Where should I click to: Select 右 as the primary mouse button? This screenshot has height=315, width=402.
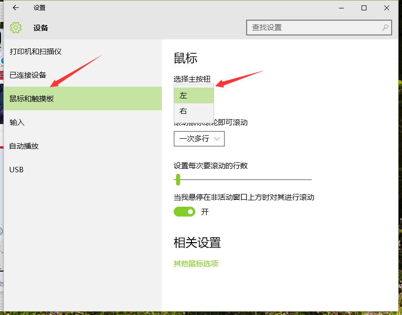click(193, 111)
